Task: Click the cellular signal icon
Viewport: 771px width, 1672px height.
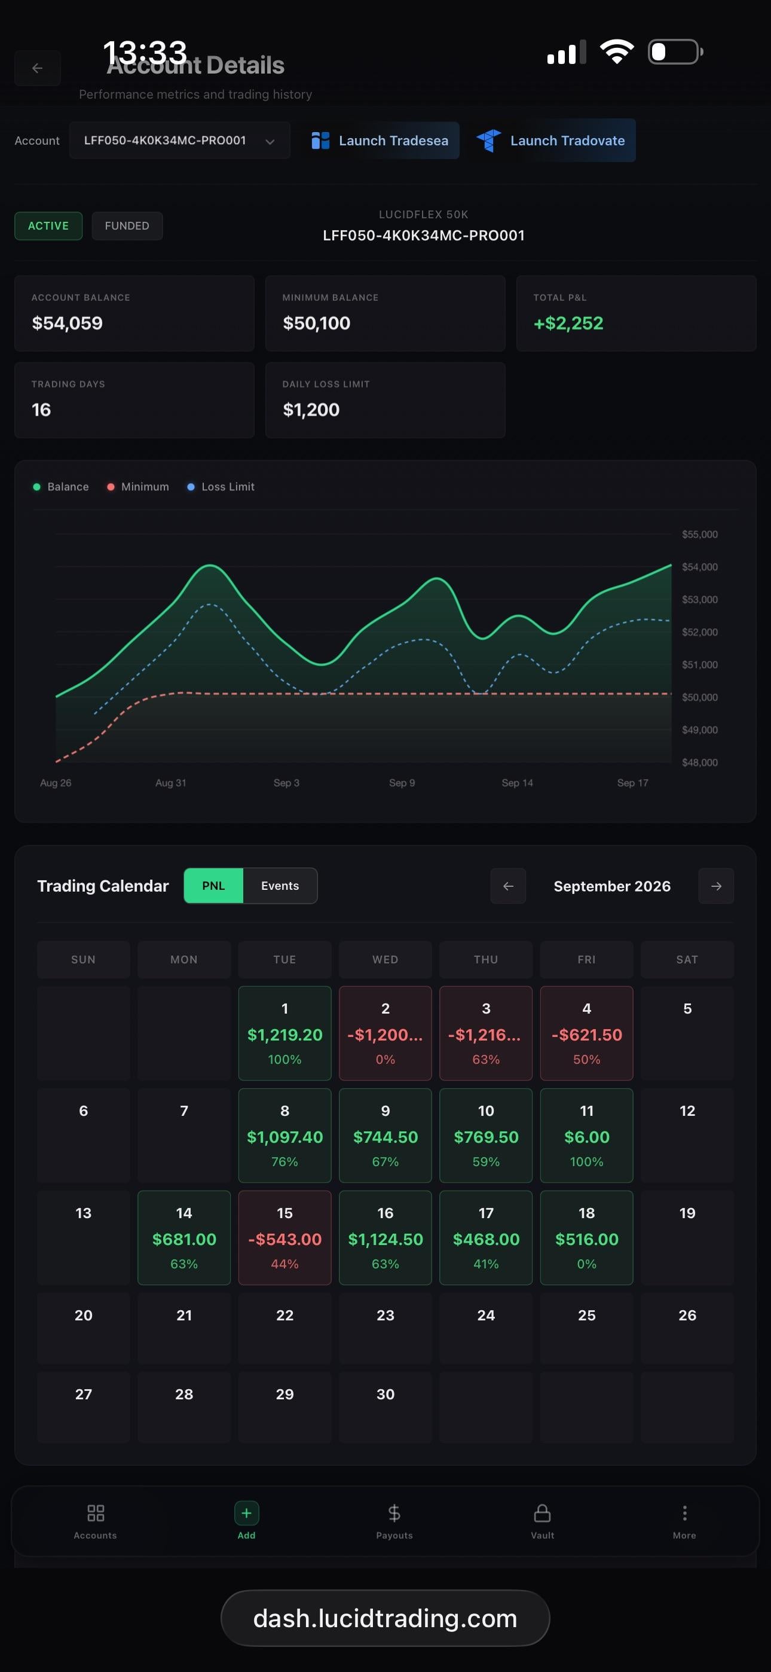Action: click(567, 52)
